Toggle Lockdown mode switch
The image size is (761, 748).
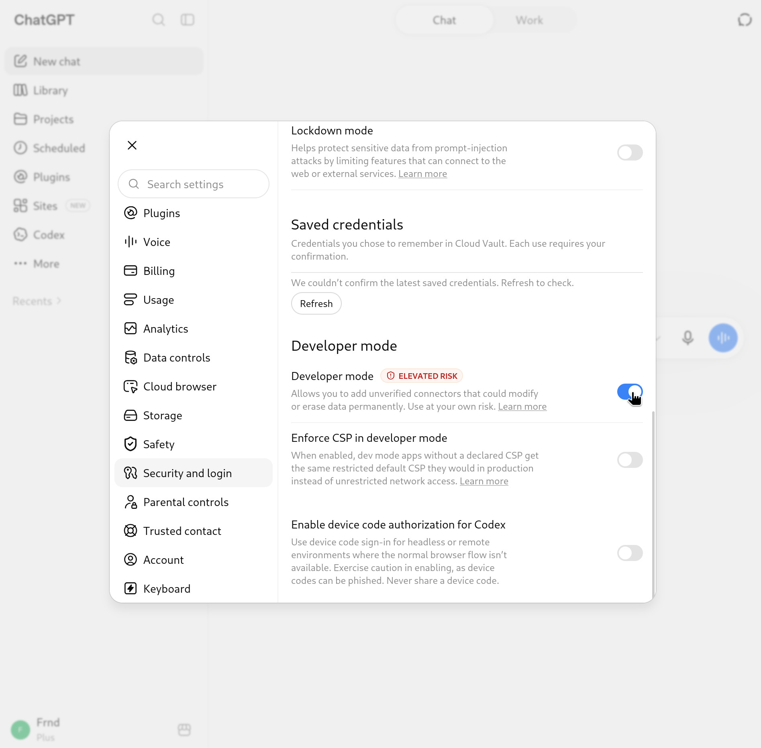(630, 152)
